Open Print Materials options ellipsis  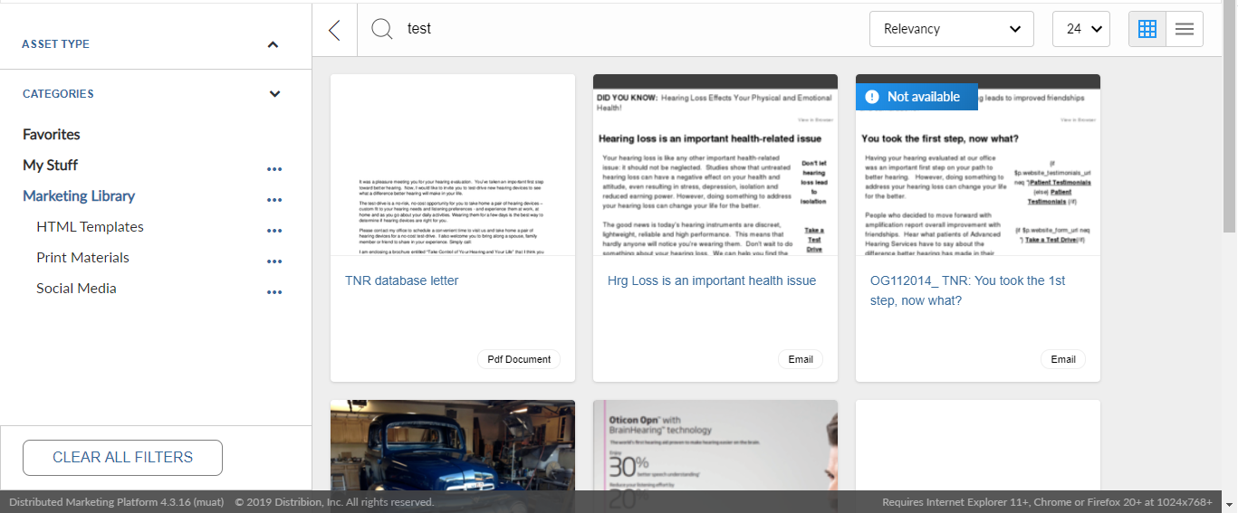274,261
